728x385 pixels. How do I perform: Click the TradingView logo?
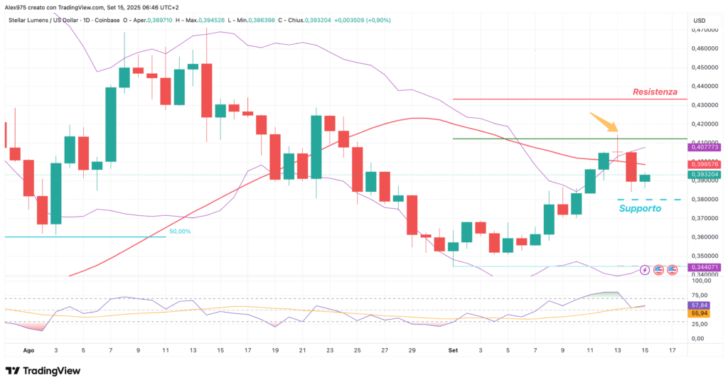[43, 371]
